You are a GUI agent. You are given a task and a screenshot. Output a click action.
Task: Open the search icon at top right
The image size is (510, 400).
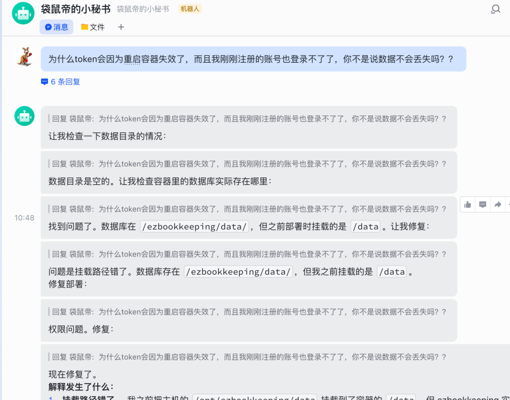[x=495, y=9]
